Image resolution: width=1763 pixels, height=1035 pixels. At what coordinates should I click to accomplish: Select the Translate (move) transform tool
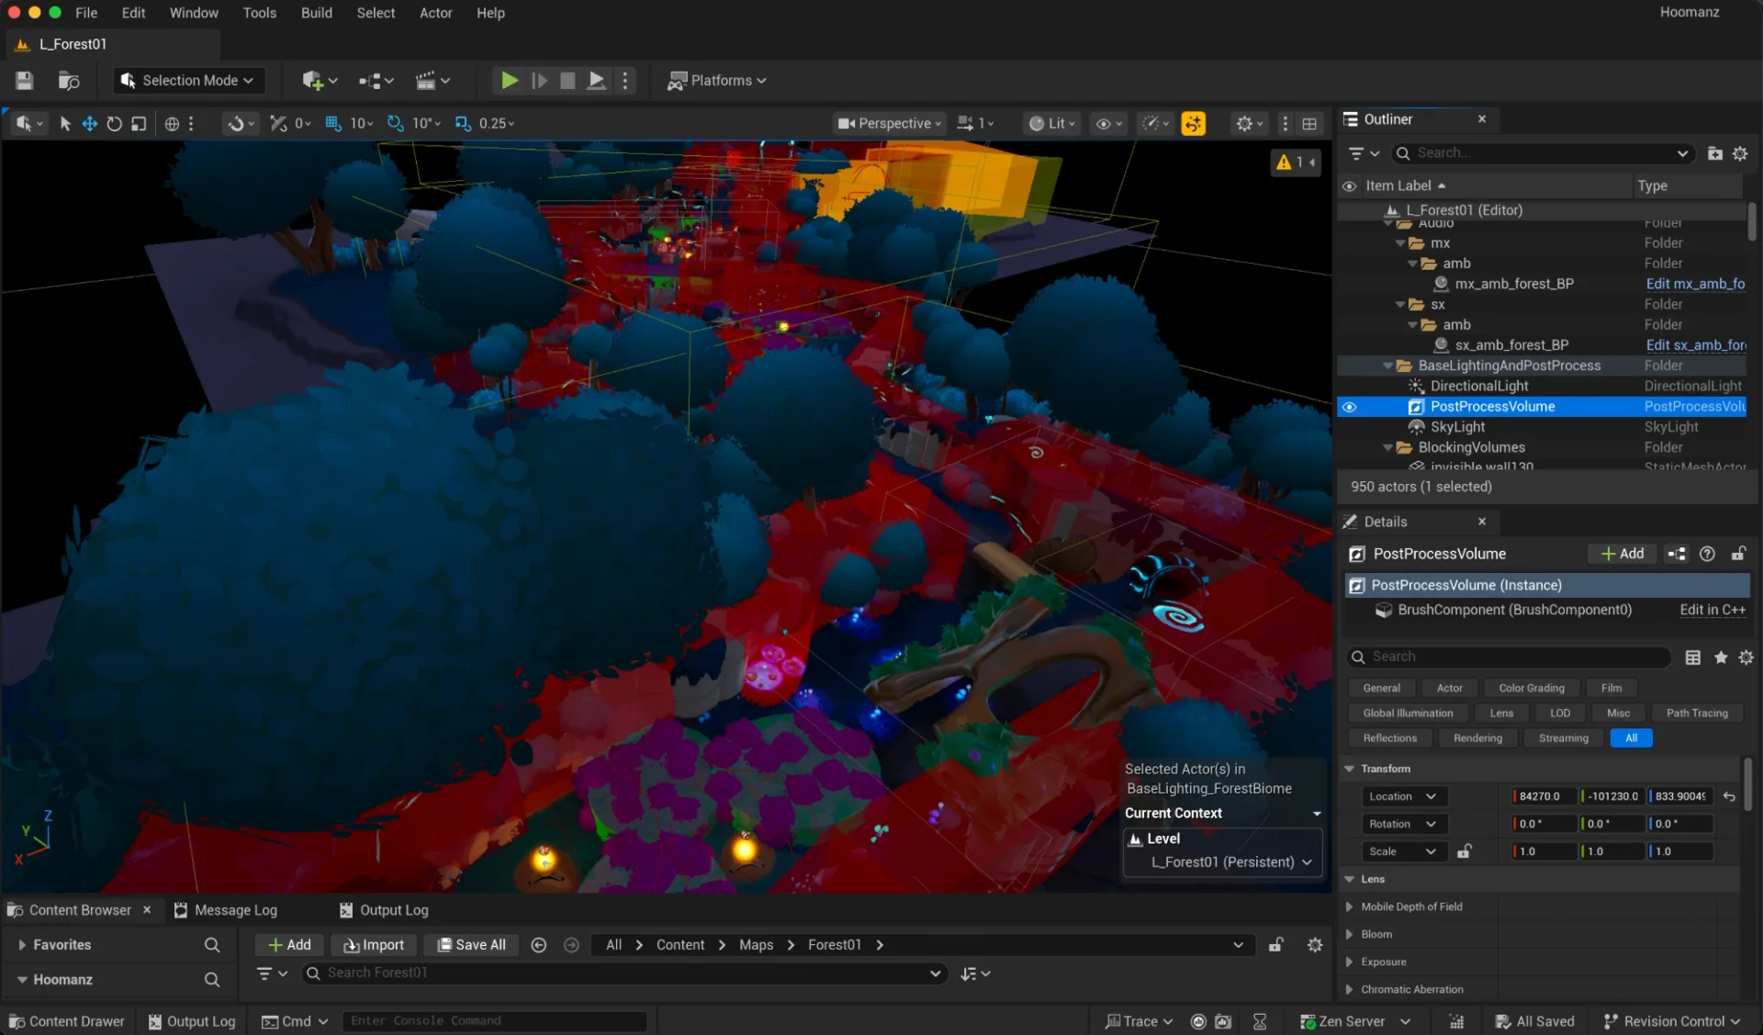[89, 123]
